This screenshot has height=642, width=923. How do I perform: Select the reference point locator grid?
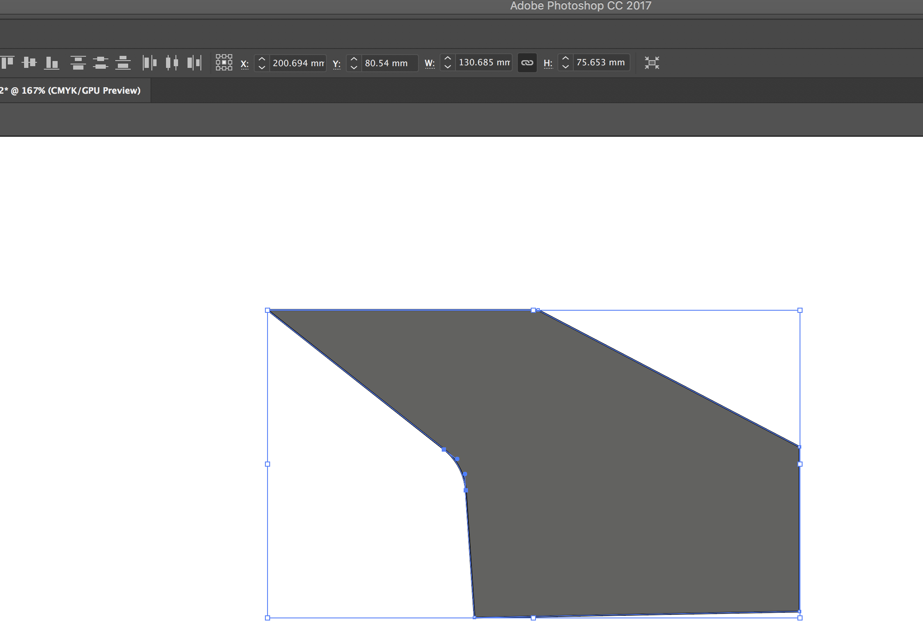point(224,63)
